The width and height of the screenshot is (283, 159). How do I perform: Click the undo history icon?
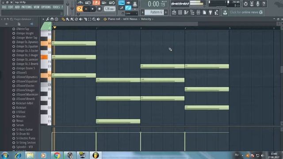pos(245,4)
